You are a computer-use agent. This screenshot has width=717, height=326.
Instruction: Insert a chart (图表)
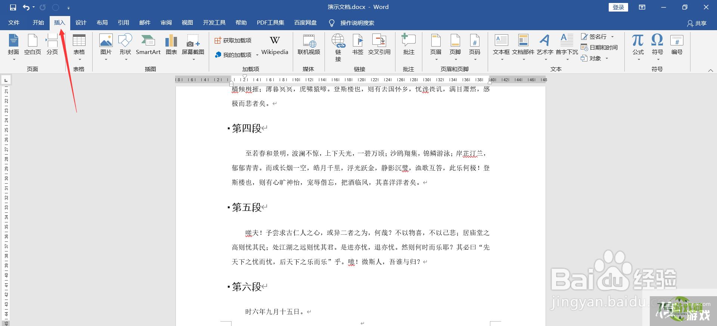[171, 45]
